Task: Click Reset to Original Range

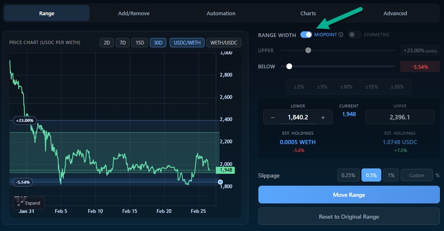Action: click(349, 217)
